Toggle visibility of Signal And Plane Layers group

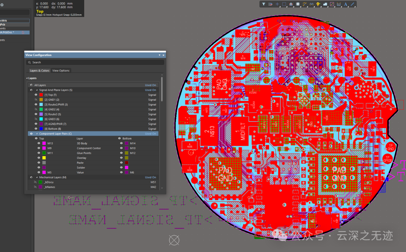point(31,90)
